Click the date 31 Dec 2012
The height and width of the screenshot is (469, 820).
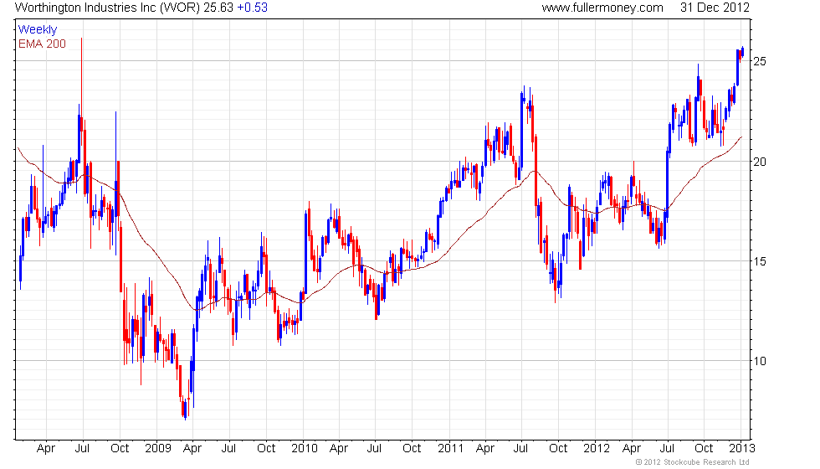pos(715,8)
